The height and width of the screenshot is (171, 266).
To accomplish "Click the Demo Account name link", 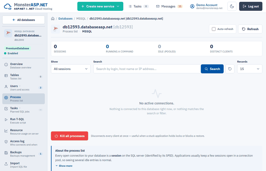I will pyautogui.click(x=207, y=5).
